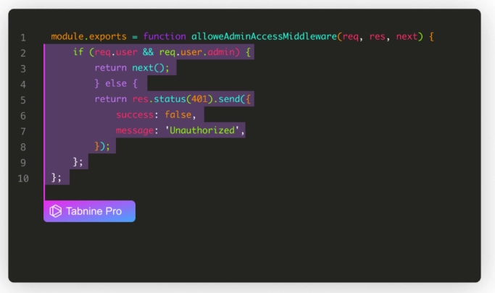Click the 'function' keyword
Image resolution: width=495 pixels, height=293 pixels.
coord(165,37)
